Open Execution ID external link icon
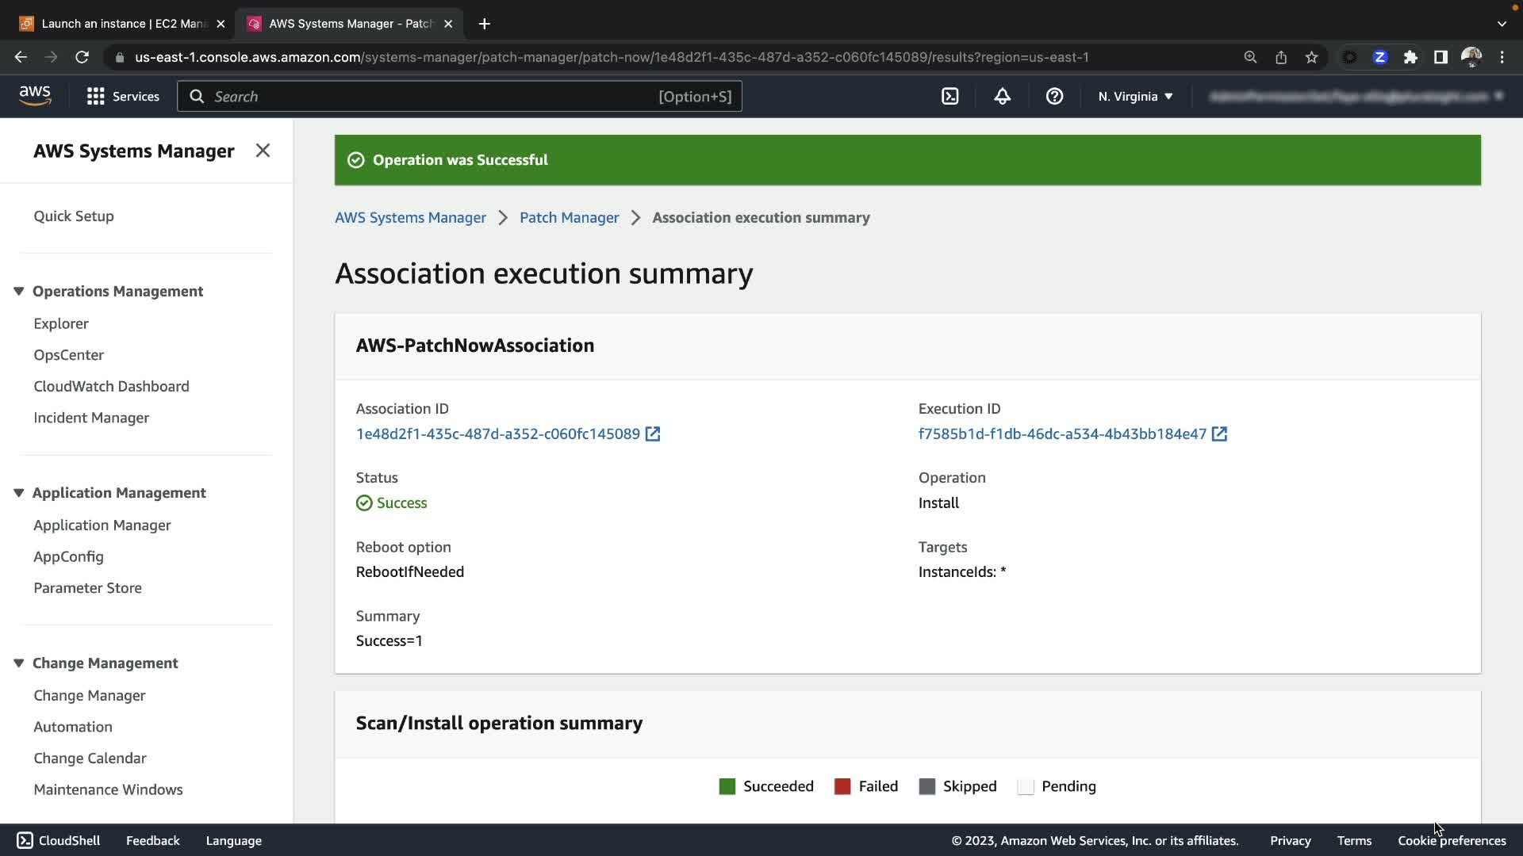 coord(1219,434)
